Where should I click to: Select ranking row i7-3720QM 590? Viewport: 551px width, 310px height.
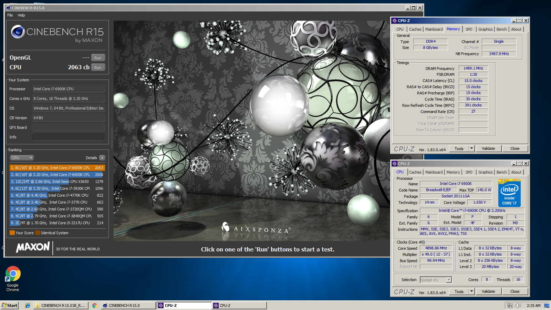tap(57, 209)
